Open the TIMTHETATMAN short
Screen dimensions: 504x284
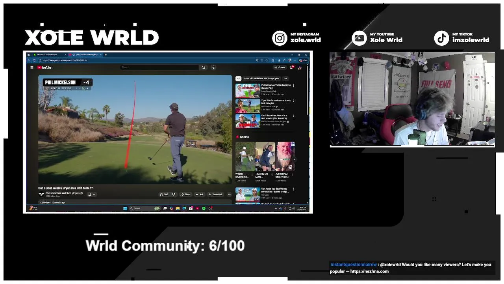[x=265, y=156]
